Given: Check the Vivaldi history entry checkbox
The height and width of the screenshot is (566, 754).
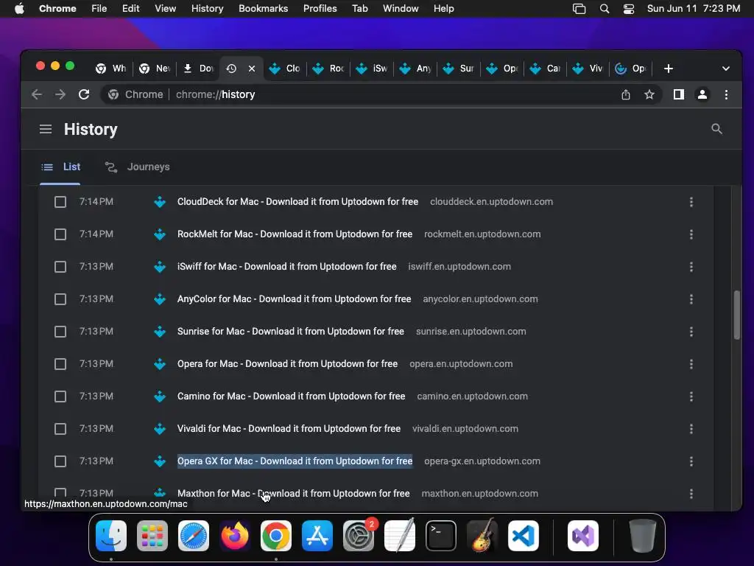Looking at the screenshot, I should click(60, 429).
